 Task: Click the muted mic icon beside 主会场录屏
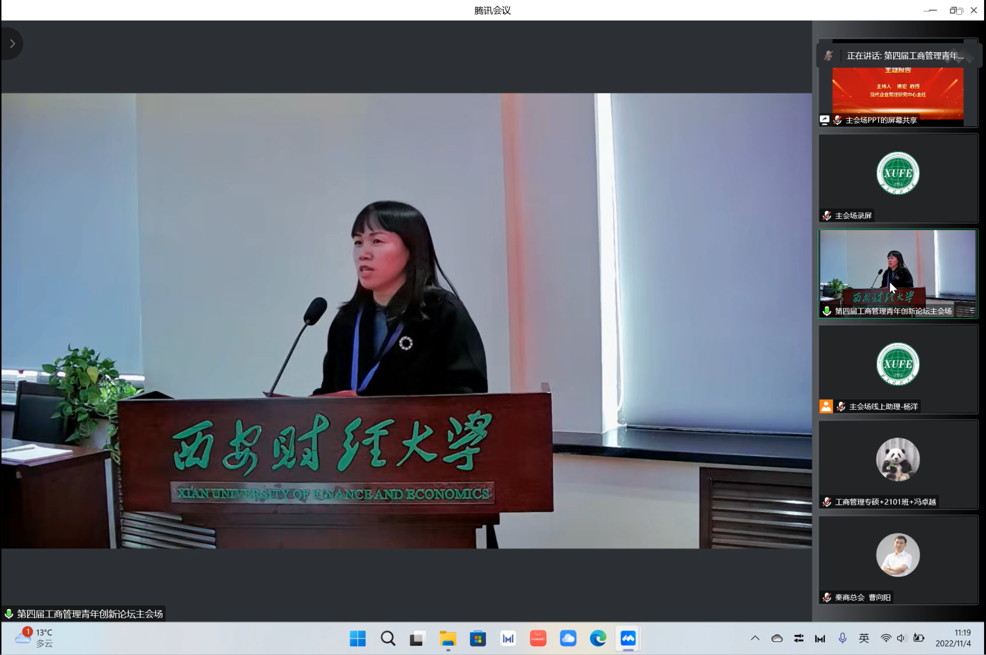coord(827,216)
